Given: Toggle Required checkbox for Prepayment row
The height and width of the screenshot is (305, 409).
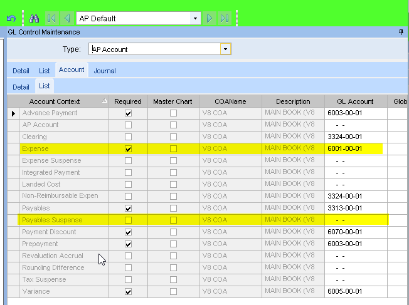Looking at the screenshot, I should [x=128, y=244].
